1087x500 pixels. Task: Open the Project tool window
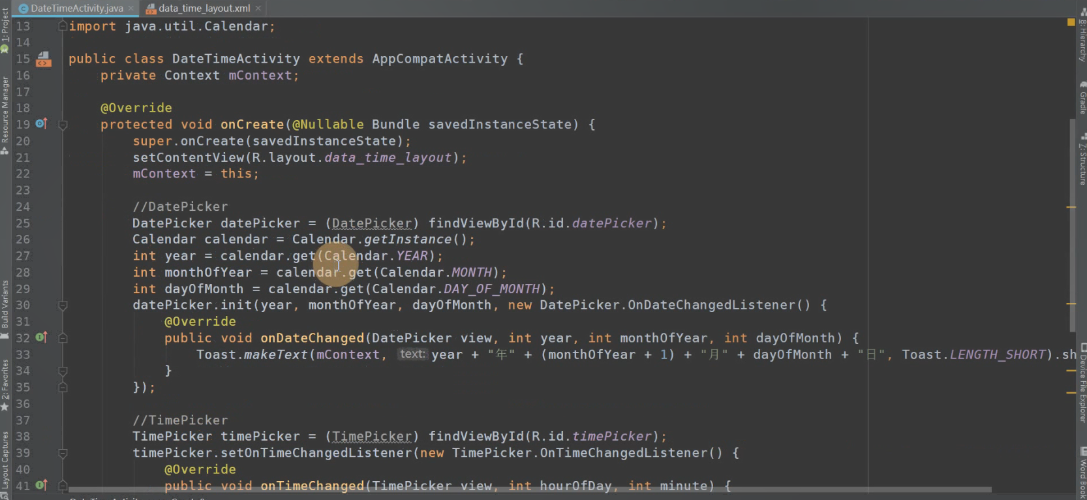[x=5, y=29]
